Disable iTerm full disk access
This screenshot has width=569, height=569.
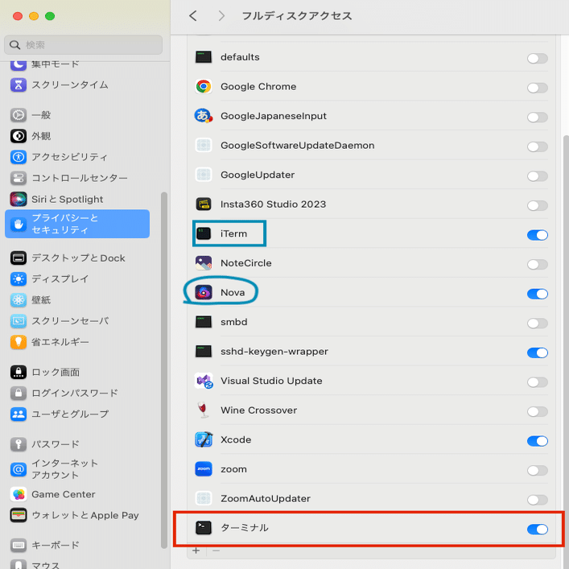click(538, 235)
